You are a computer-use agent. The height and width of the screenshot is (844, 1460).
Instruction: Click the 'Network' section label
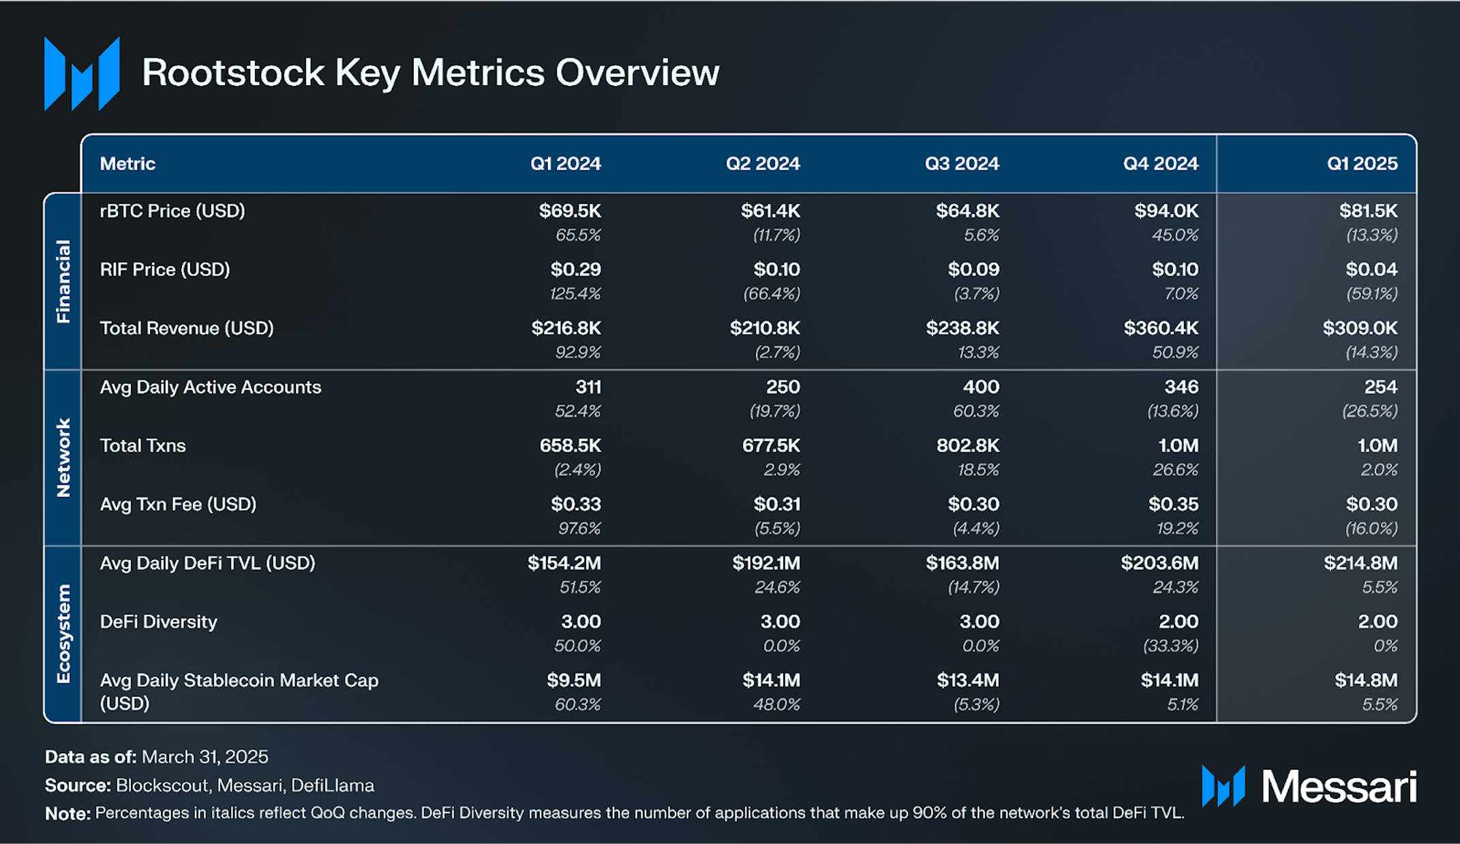63,457
